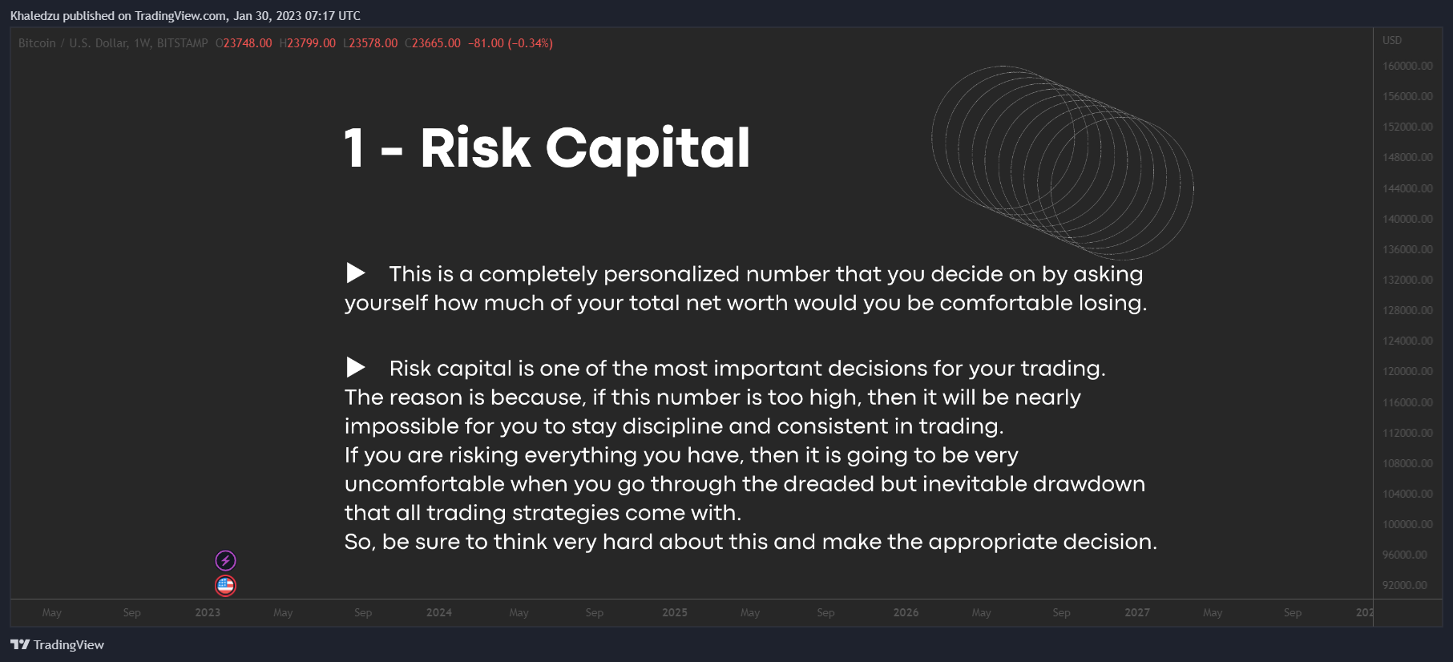Screen dimensions: 1453x662
Task: Click 'Khaledzu published on TradingView.com' header text
Action: [119, 16]
